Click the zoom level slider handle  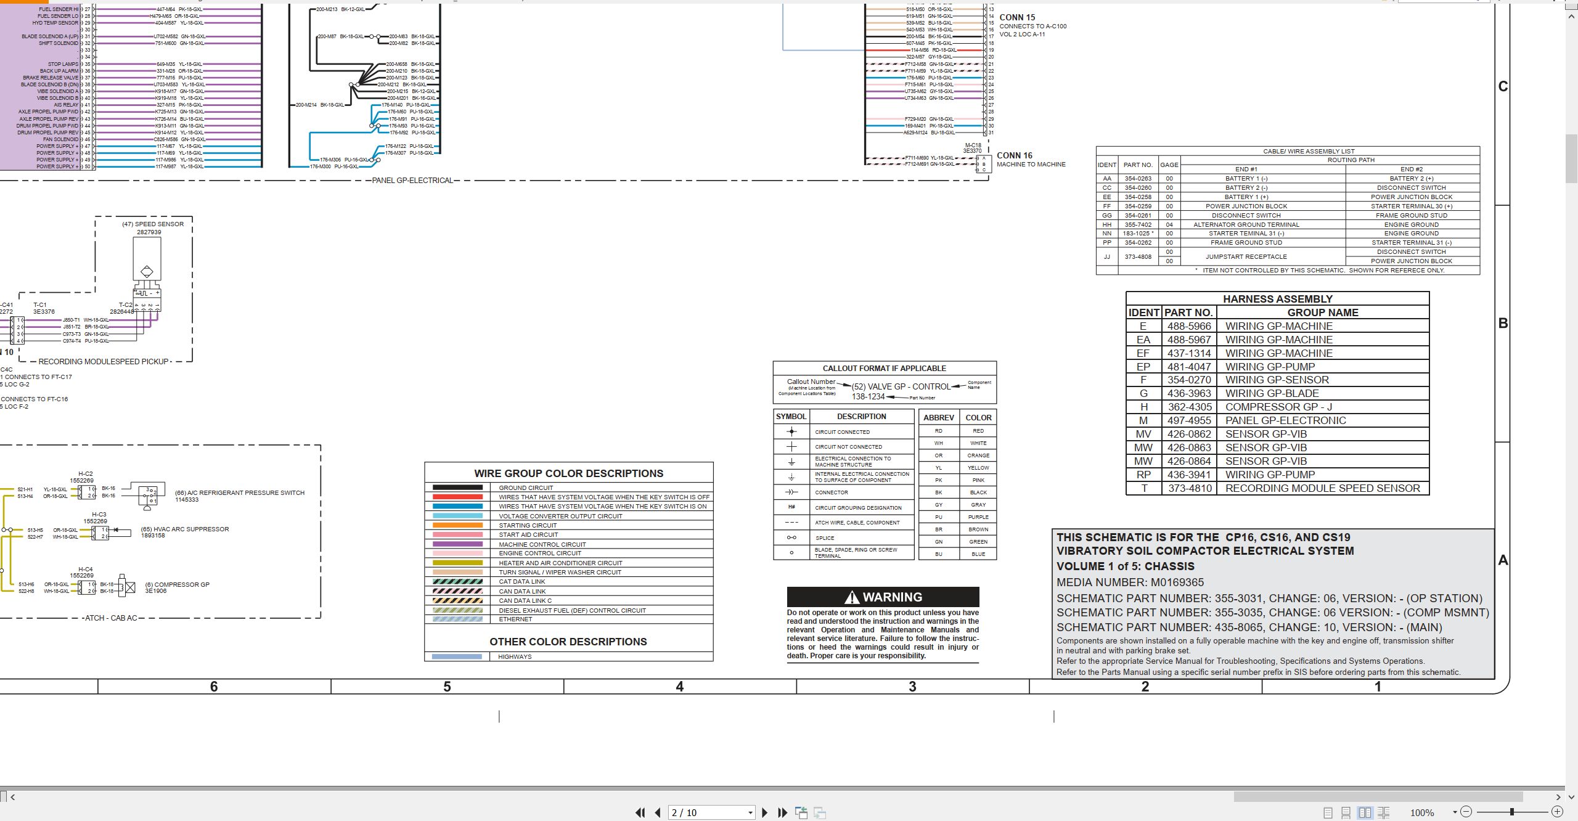coord(1512,812)
